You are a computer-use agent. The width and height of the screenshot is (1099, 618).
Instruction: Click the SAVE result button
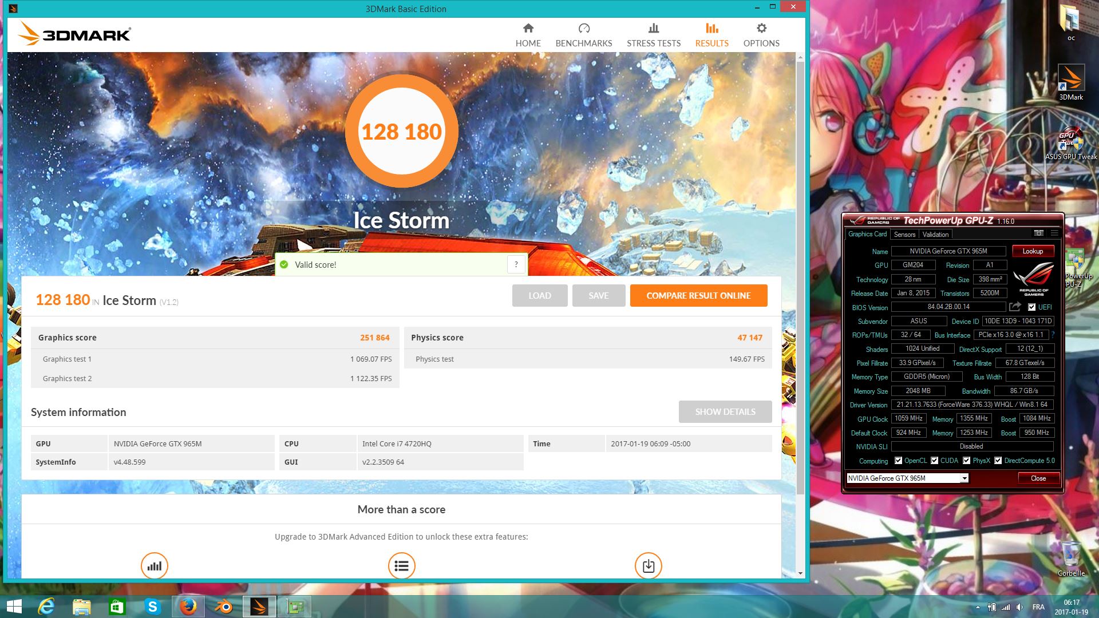pyautogui.click(x=599, y=295)
